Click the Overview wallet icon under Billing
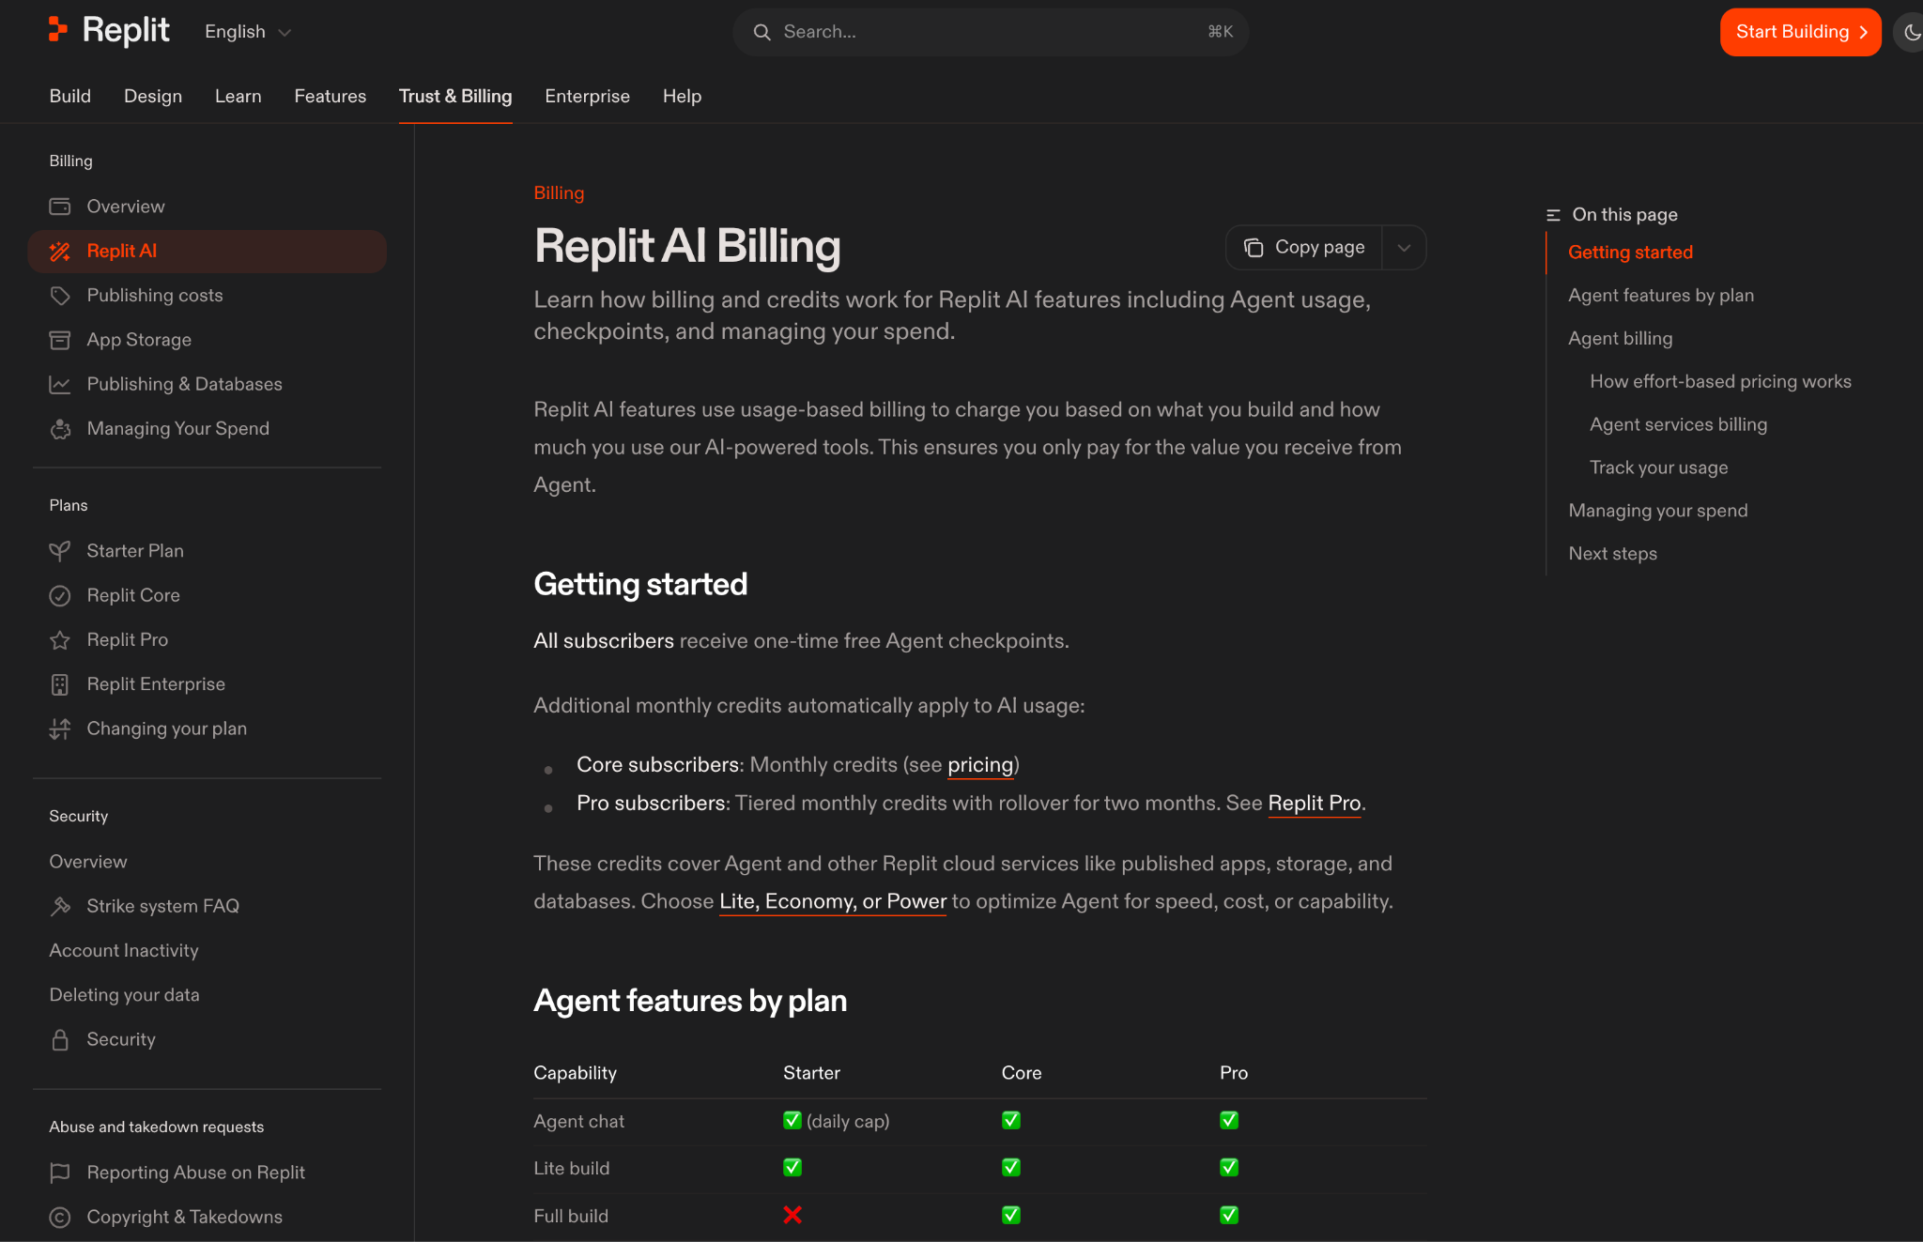Image resolution: width=1923 pixels, height=1242 pixels. [x=60, y=207]
